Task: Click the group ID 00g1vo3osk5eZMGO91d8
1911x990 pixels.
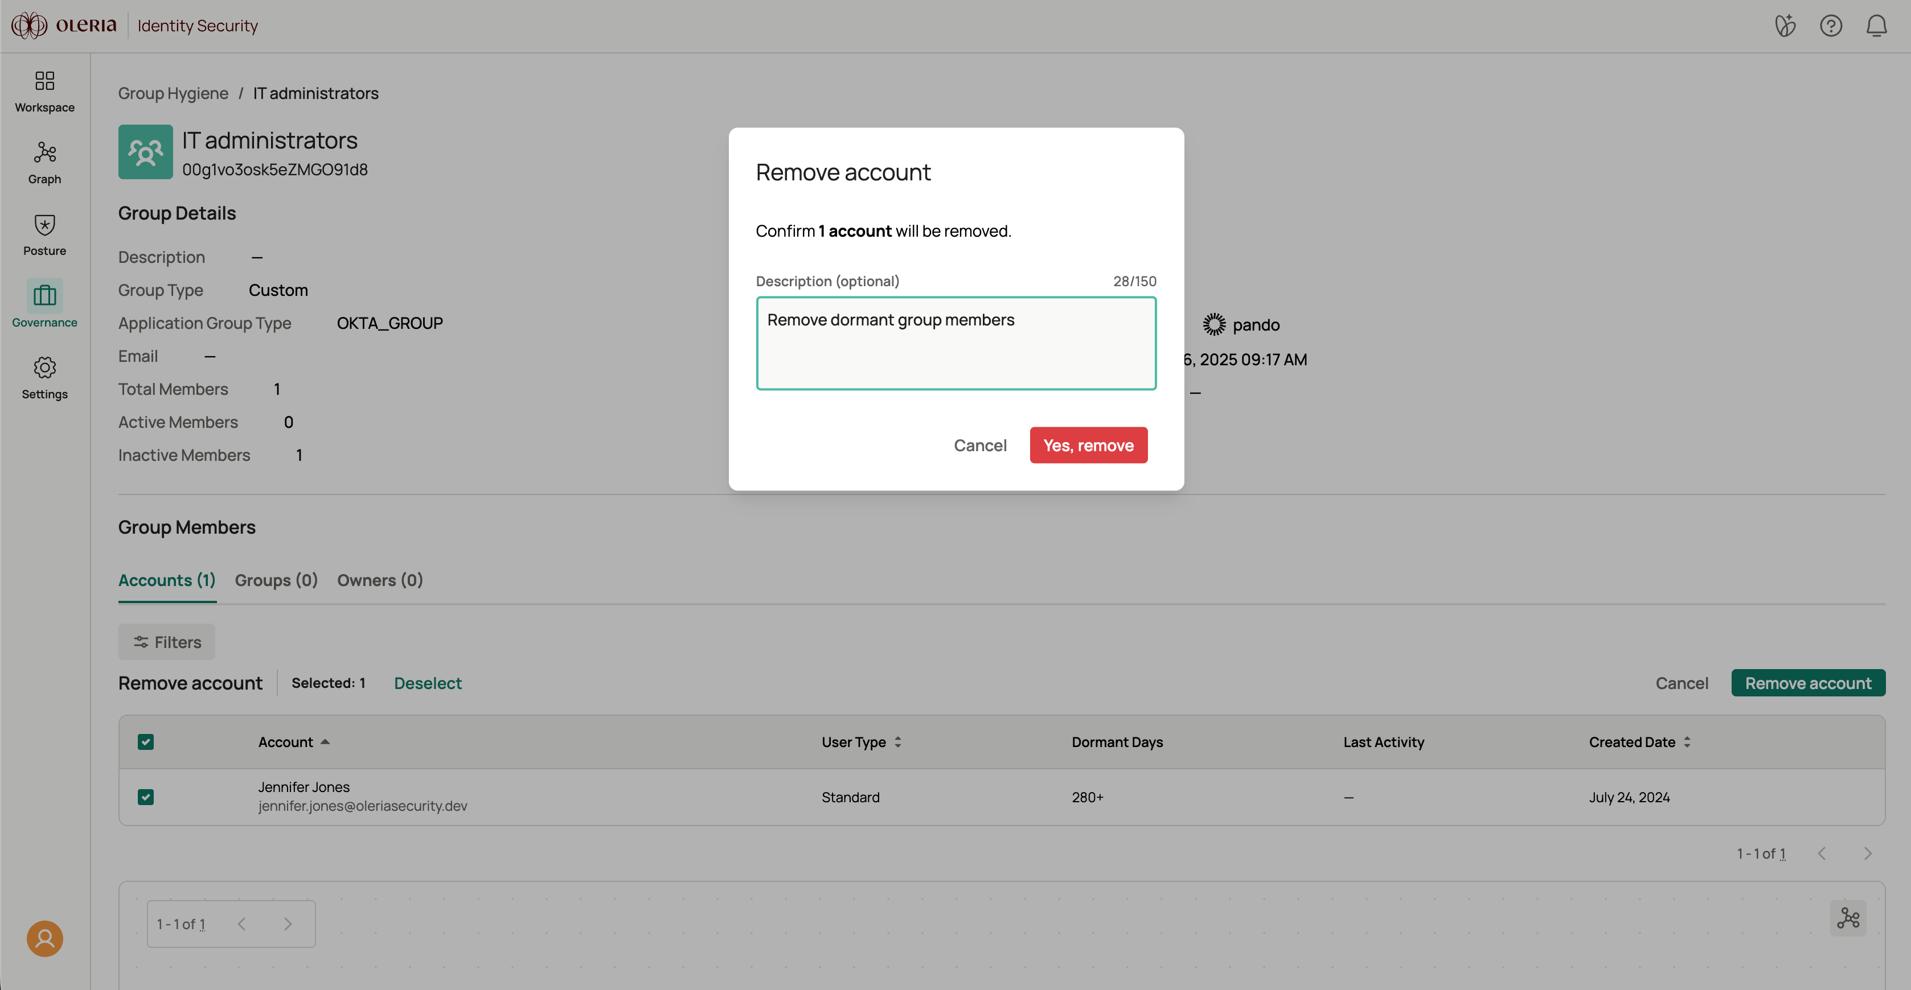Action: [275, 170]
